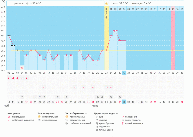Click the menstruation drop icon on cycle day 02

13,78
